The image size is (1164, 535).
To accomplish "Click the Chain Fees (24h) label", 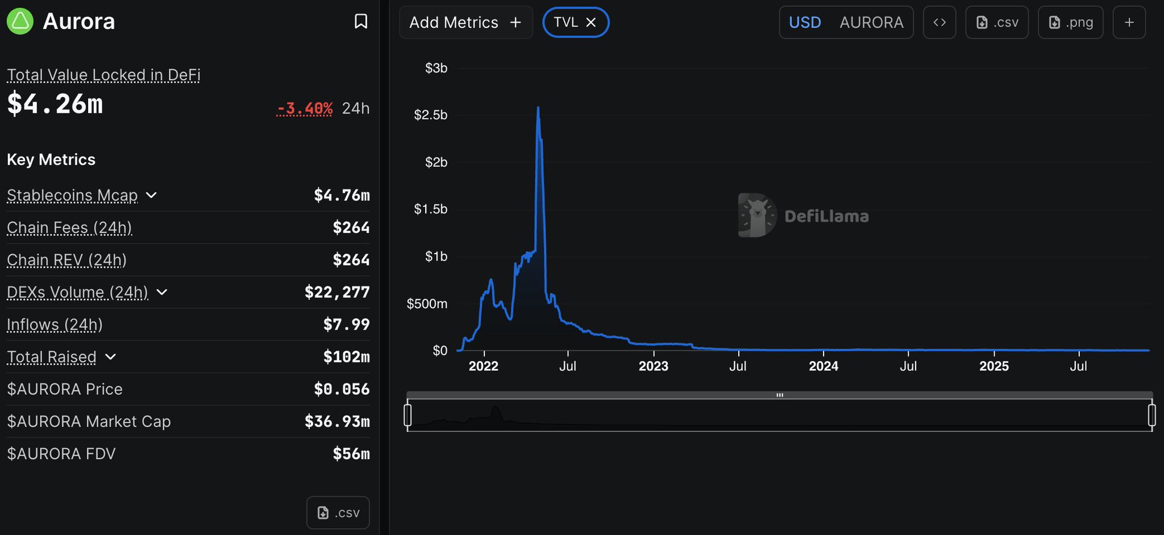I will [x=69, y=228].
